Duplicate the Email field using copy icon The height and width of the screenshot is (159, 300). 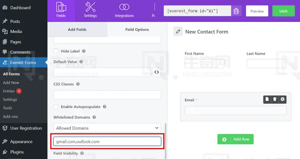click(267, 99)
